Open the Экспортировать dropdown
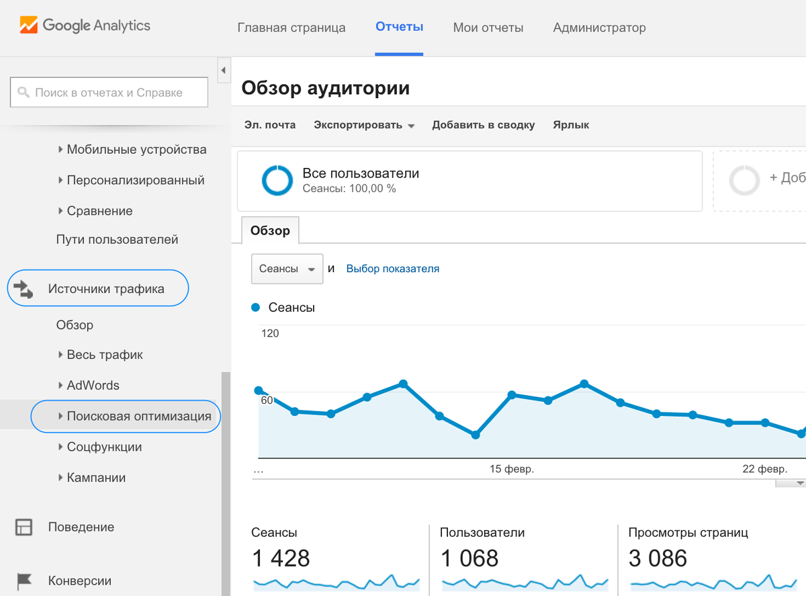The width and height of the screenshot is (806, 596). tap(364, 125)
